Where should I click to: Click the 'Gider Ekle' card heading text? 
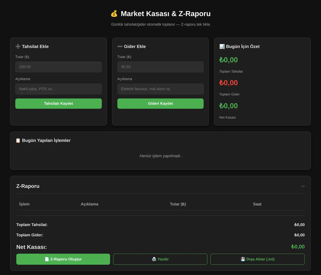pos(135,47)
